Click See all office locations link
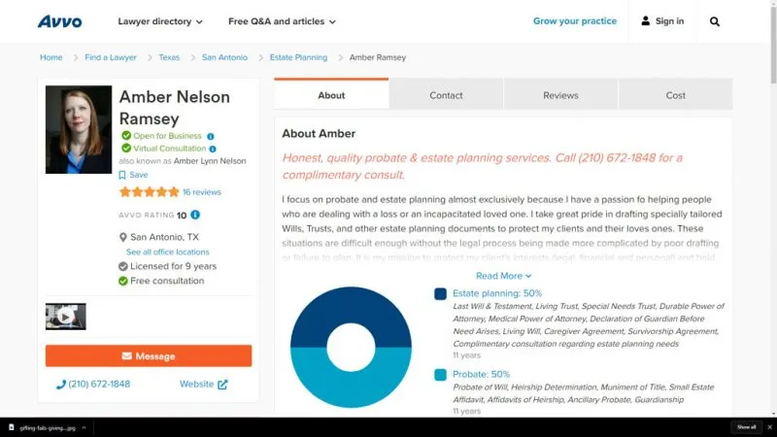Image resolution: width=777 pixels, height=437 pixels. (x=167, y=252)
